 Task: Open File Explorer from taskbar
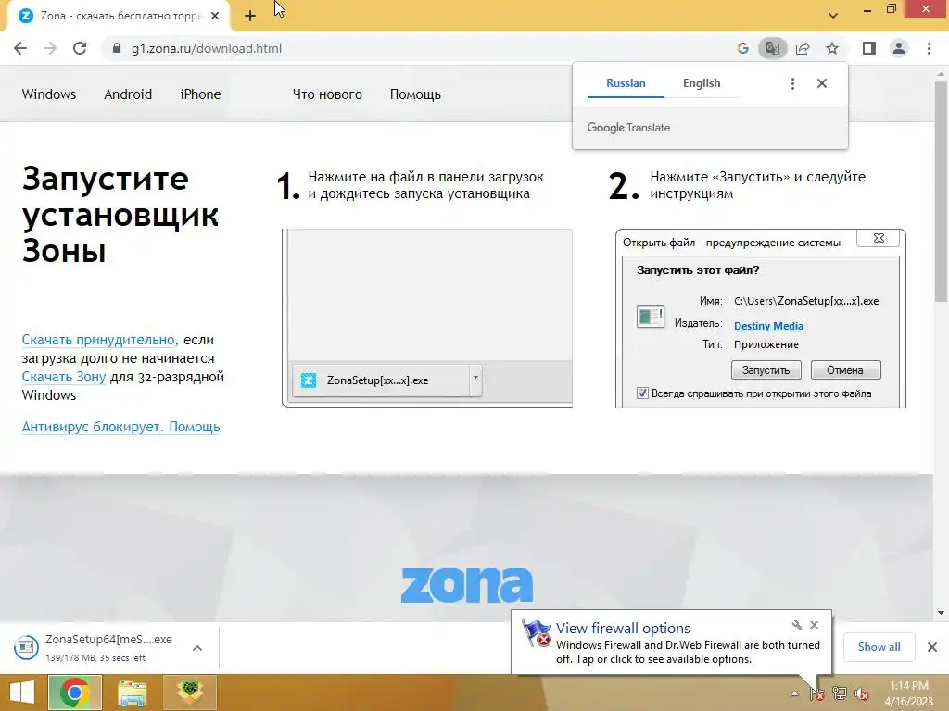[x=132, y=692]
